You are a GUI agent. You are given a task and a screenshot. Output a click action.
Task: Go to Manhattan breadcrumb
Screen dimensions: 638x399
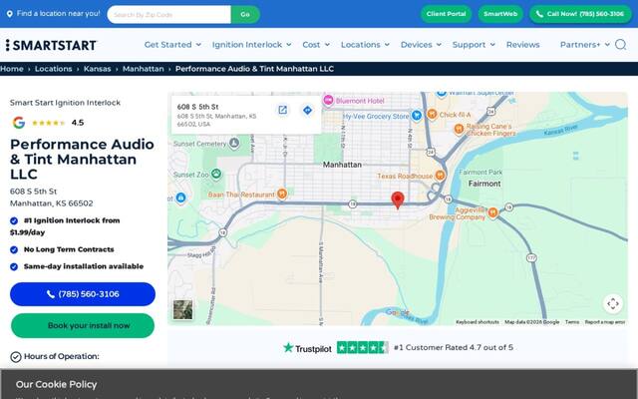pyautogui.click(x=144, y=69)
